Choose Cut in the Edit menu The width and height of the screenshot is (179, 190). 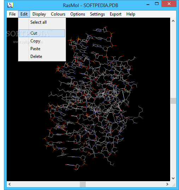point(42,33)
